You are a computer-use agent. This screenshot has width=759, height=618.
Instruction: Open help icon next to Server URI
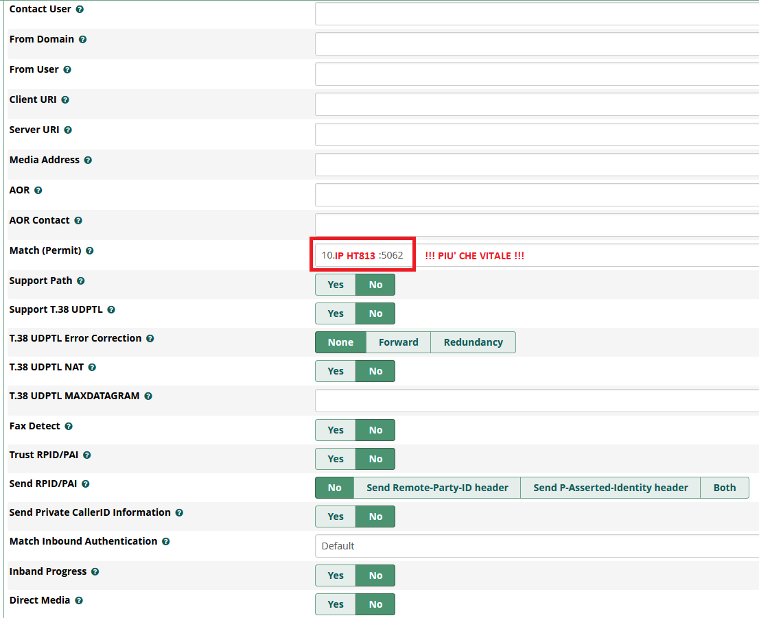(68, 130)
